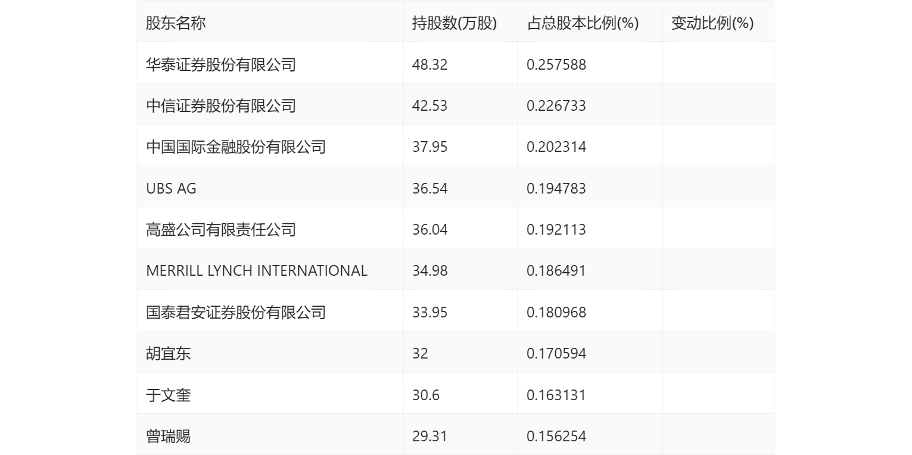Click MERRILL LYNCH INTERNATIONAL name
The image size is (912, 455).
tap(257, 271)
